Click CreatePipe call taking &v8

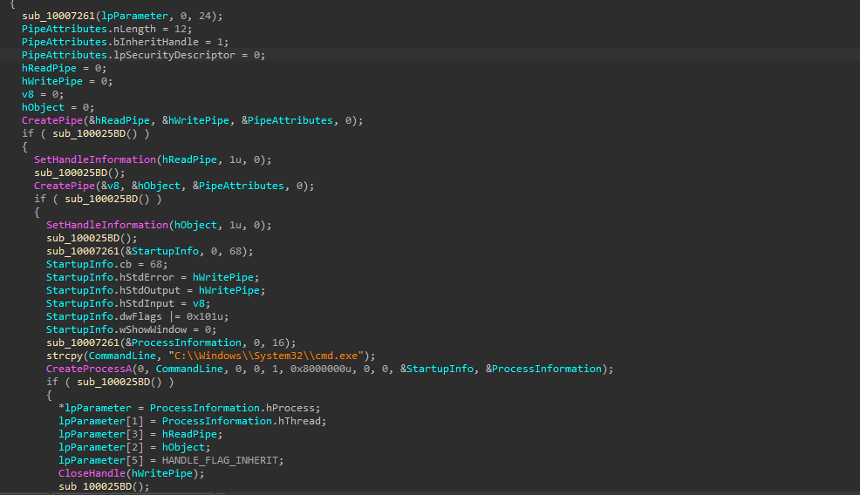(x=65, y=186)
